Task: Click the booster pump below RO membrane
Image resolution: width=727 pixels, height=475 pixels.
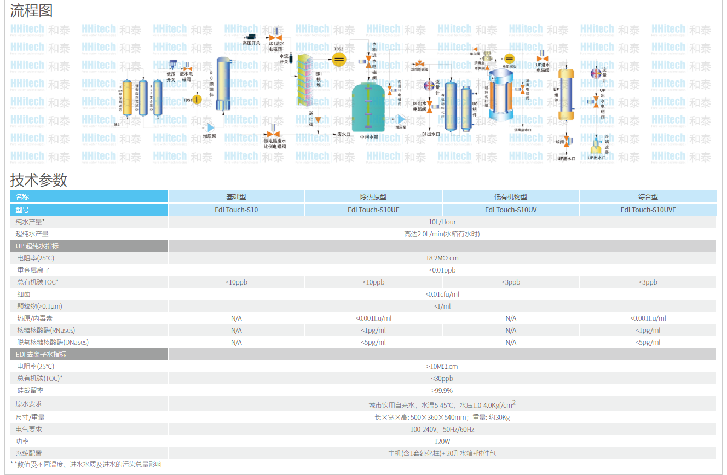Action: (x=210, y=128)
